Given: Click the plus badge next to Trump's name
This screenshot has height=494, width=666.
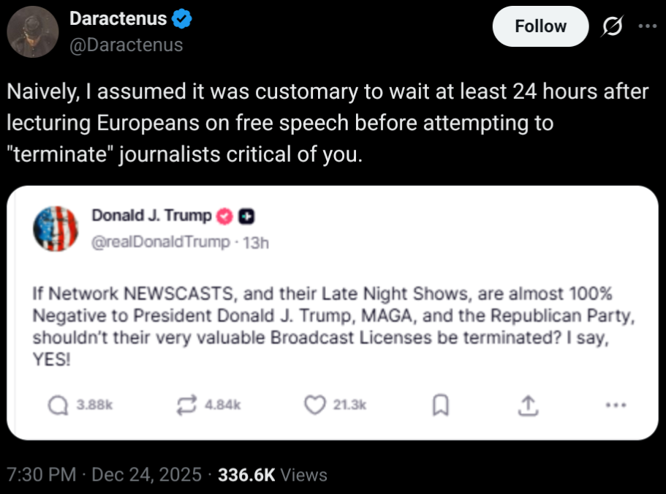Looking at the screenshot, I should (246, 216).
